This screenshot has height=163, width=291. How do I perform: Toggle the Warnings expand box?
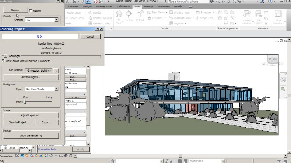click(x=6, y=56)
